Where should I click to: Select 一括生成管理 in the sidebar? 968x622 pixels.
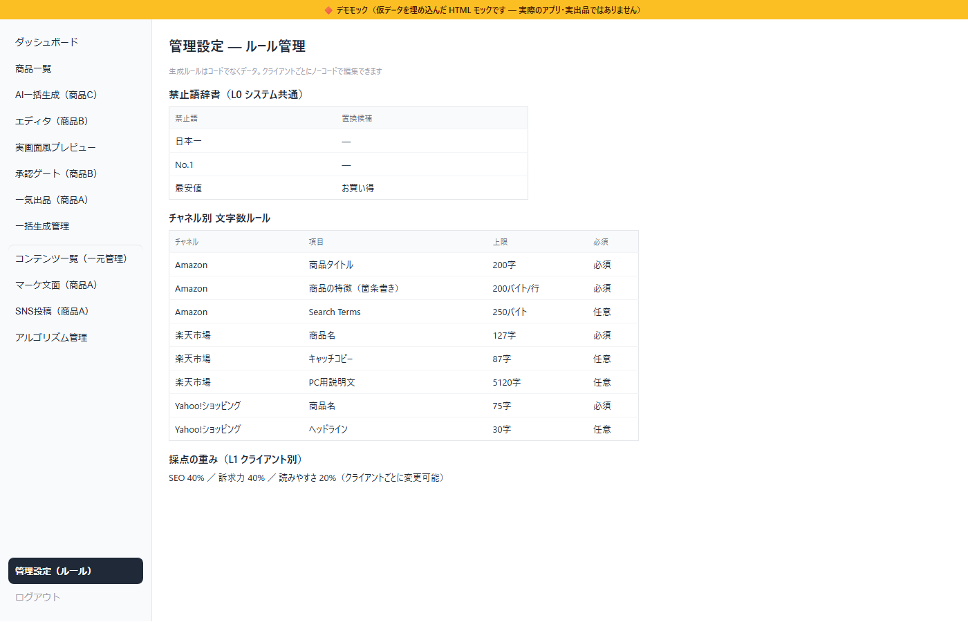coord(75,226)
